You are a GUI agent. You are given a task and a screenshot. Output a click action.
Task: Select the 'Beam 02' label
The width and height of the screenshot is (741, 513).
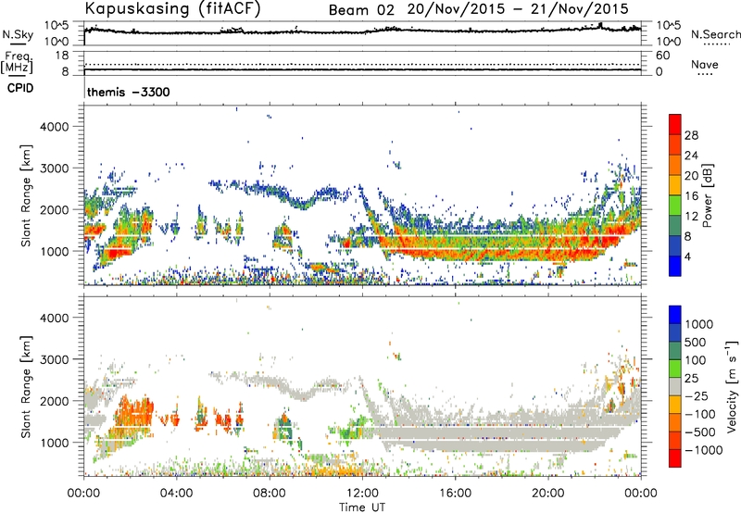pos(361,10)
